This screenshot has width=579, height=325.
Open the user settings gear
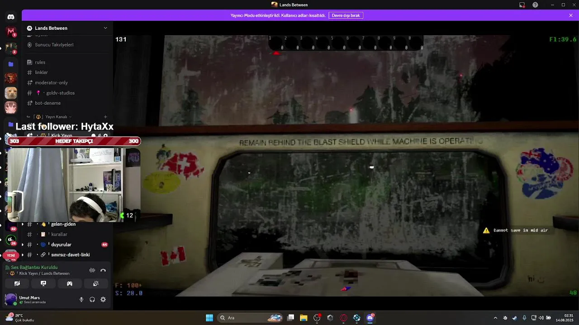coord(103,299)
